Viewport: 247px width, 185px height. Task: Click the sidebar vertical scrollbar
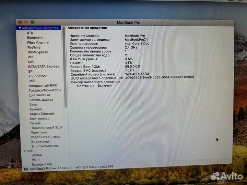click(x=64, y=67)
